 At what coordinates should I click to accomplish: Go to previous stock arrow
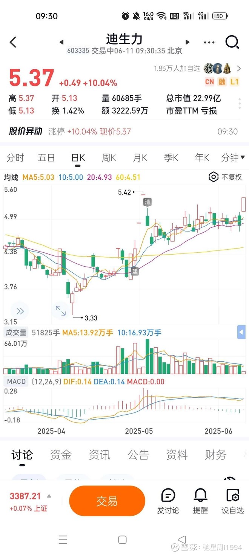(61, 42)
